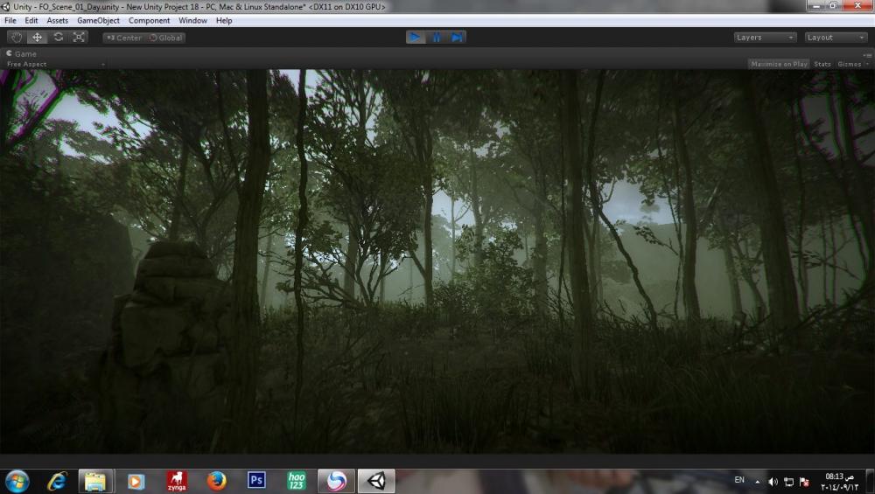This screenshot has height=494, width=875.
Task: Open the GameObject menu
Action: 98,20
